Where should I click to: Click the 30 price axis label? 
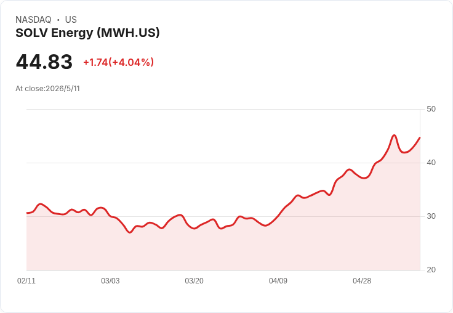(x=431, y=216)
